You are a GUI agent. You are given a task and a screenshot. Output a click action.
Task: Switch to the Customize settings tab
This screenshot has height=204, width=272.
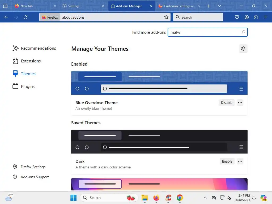179,6
